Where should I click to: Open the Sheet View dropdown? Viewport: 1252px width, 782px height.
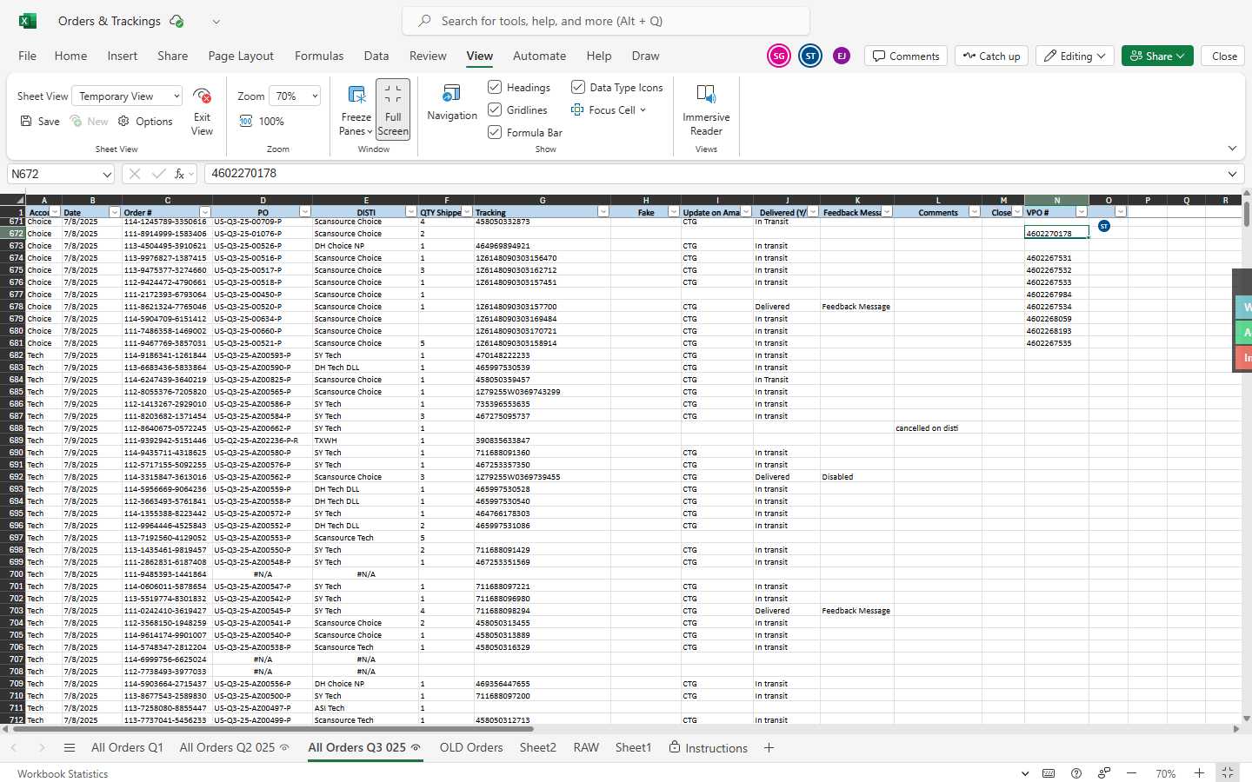coord(127,96)
